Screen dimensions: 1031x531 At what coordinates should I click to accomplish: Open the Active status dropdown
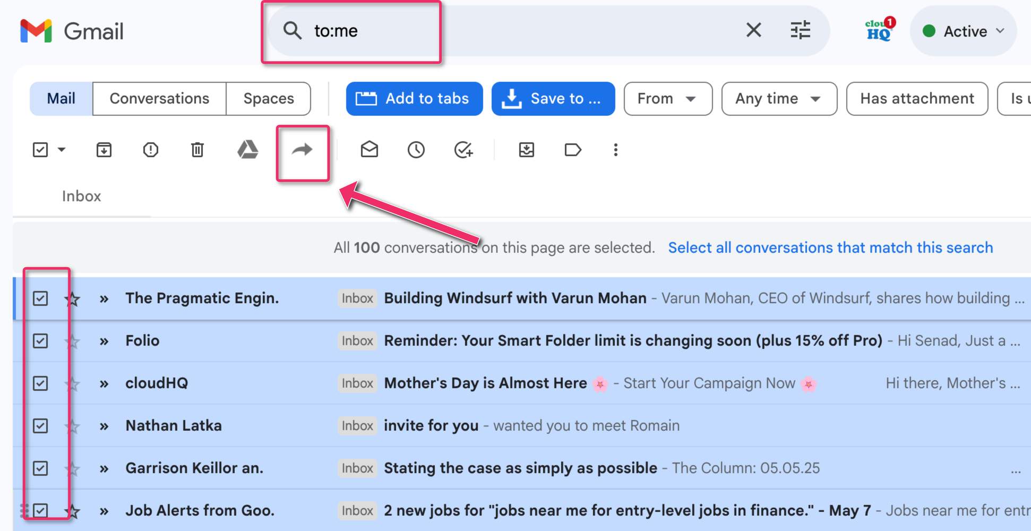coord(963,31)
